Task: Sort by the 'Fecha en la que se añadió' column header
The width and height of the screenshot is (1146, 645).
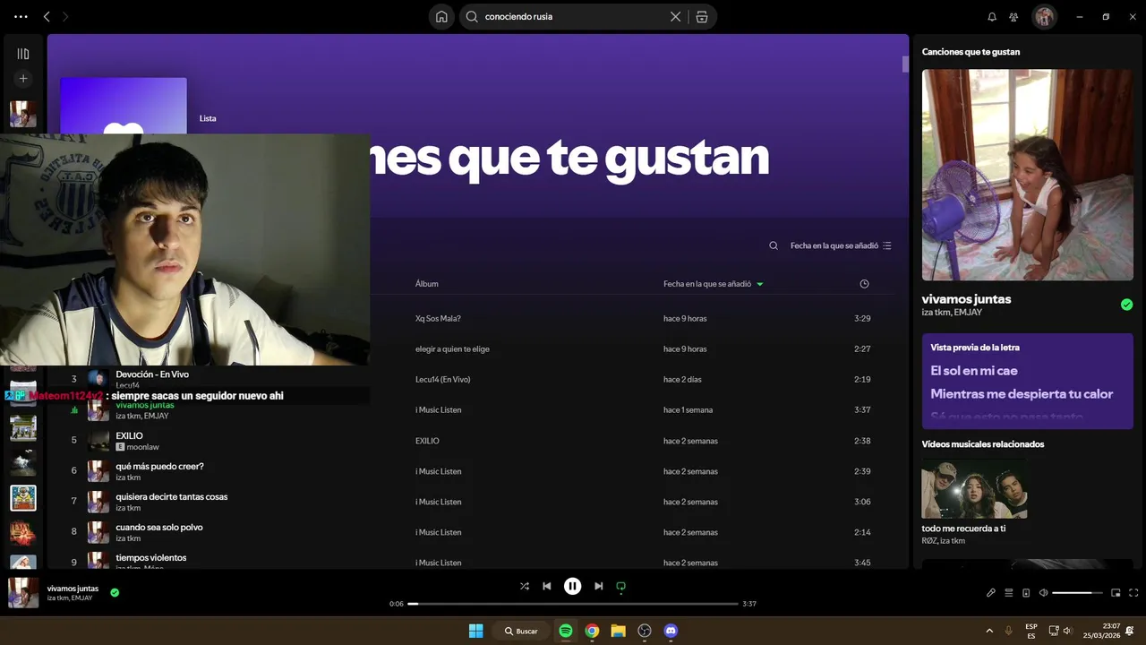Action: (713, 284)
